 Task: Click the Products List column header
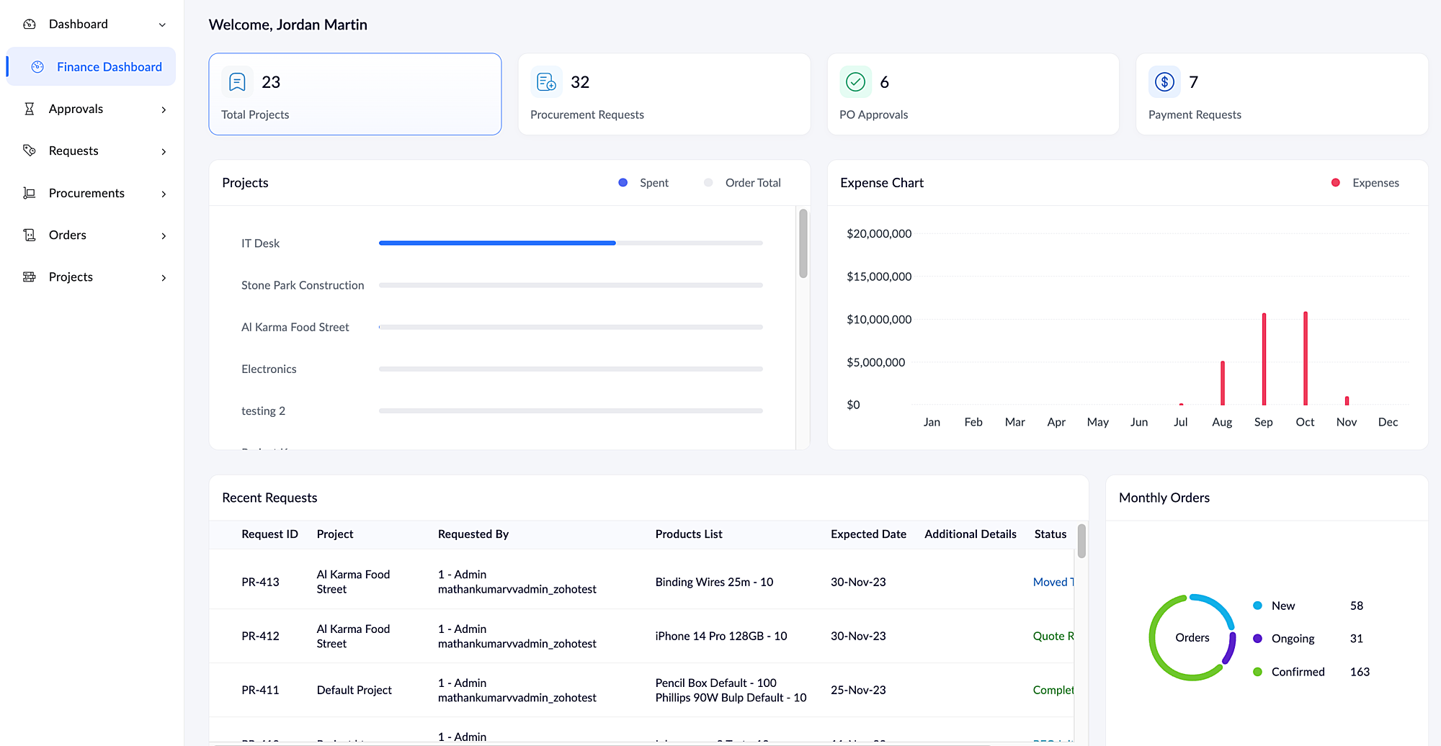pos(689,534)
